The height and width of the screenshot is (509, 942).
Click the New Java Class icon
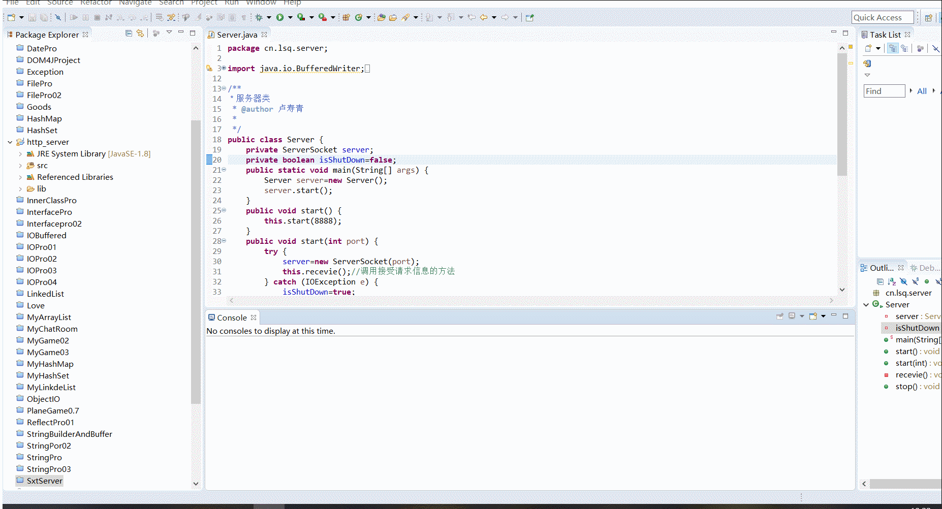(x=359, y=17)
